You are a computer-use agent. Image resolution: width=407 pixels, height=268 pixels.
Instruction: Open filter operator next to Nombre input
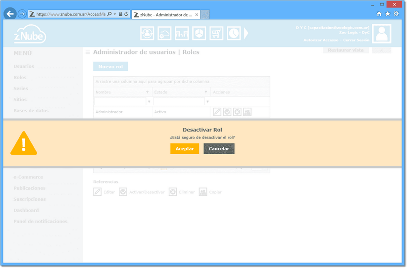tap(149, 101)
